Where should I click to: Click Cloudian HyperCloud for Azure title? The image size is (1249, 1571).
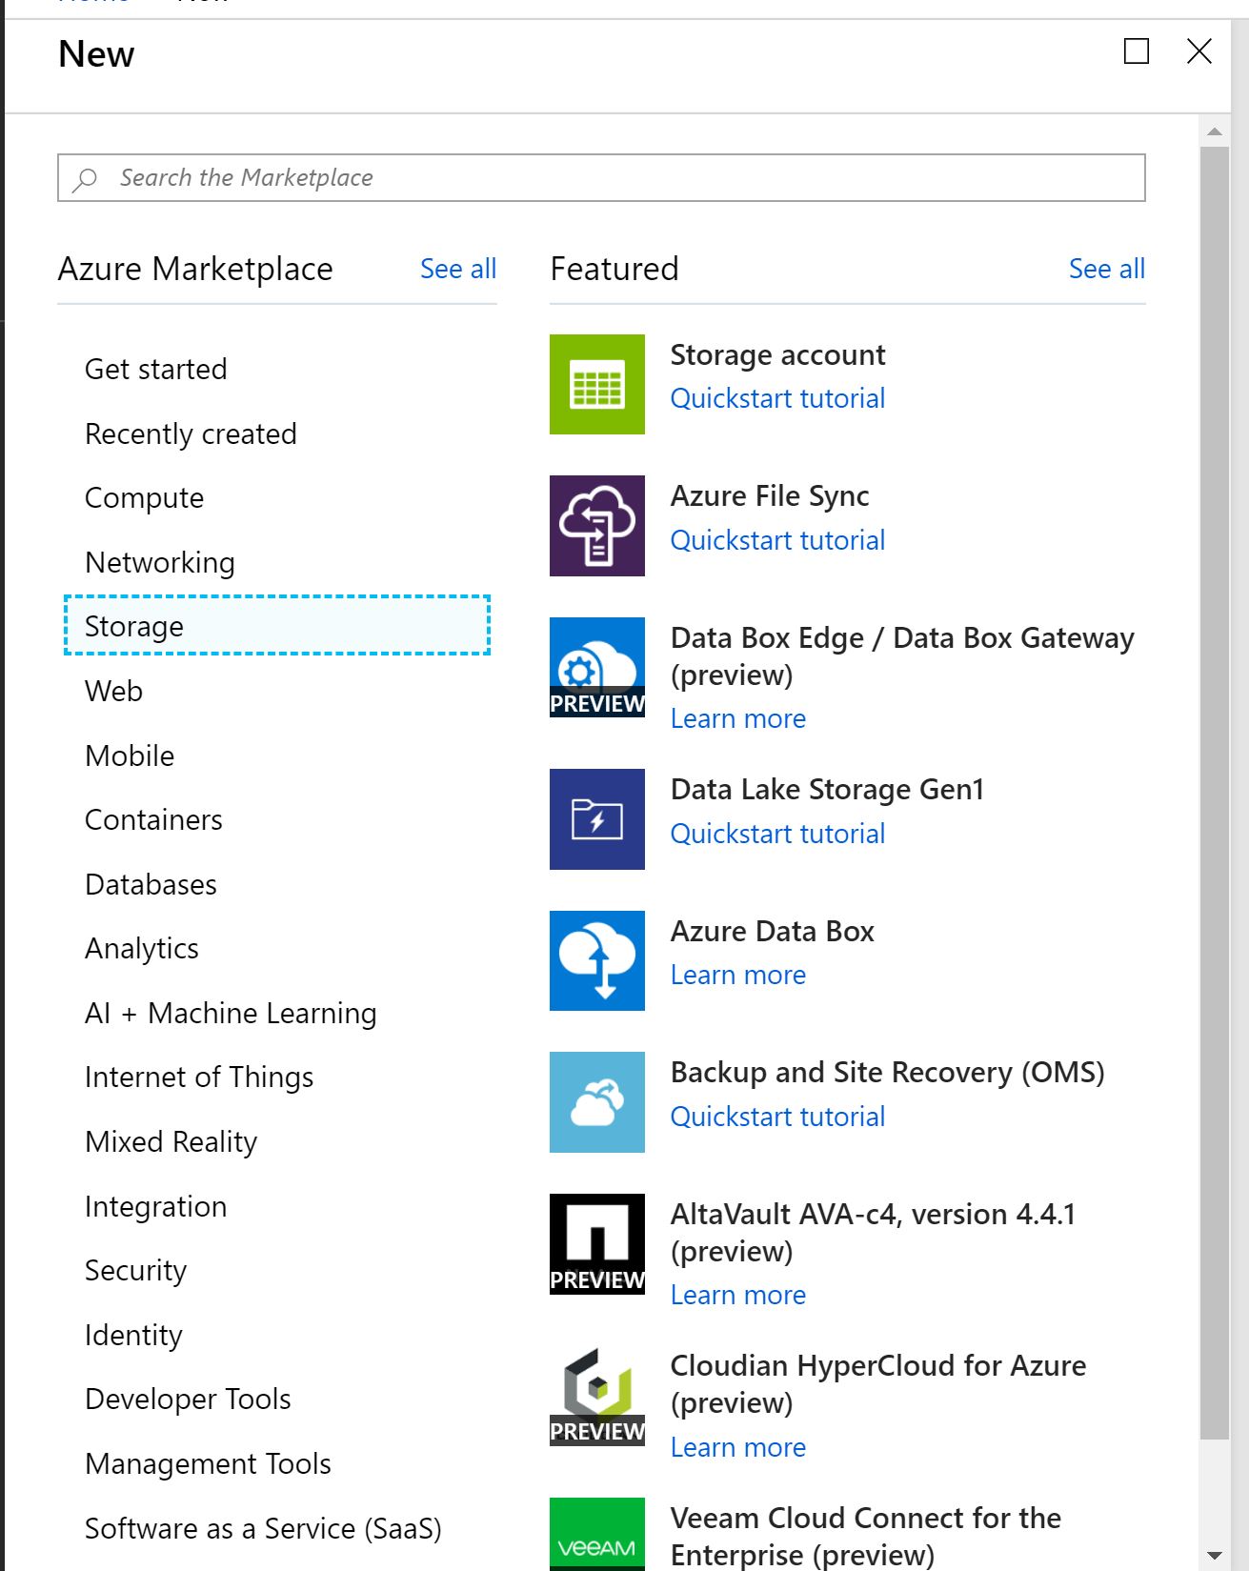(878, 1383)
